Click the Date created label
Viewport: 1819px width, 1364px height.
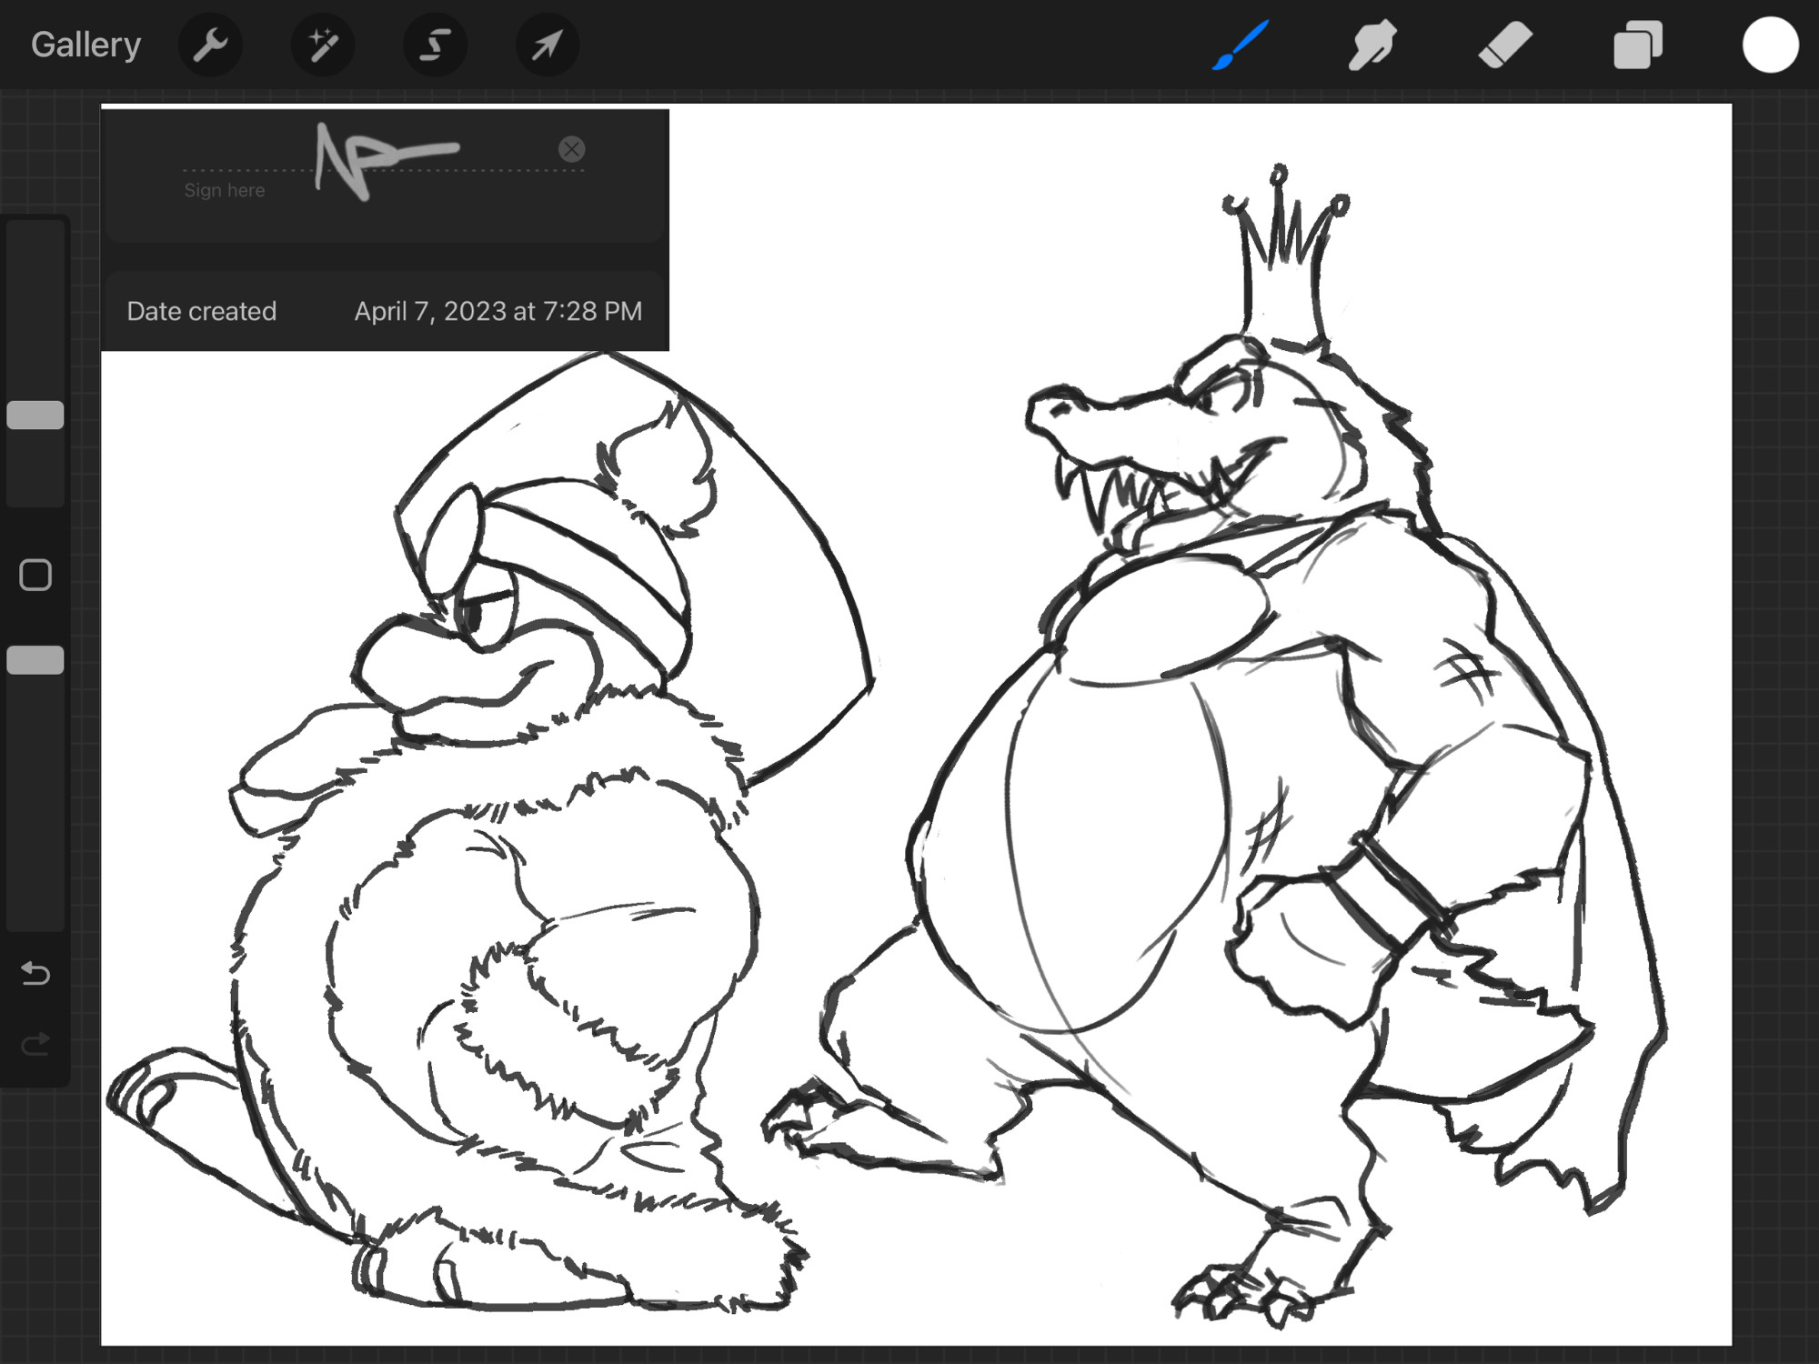(201, 311)
